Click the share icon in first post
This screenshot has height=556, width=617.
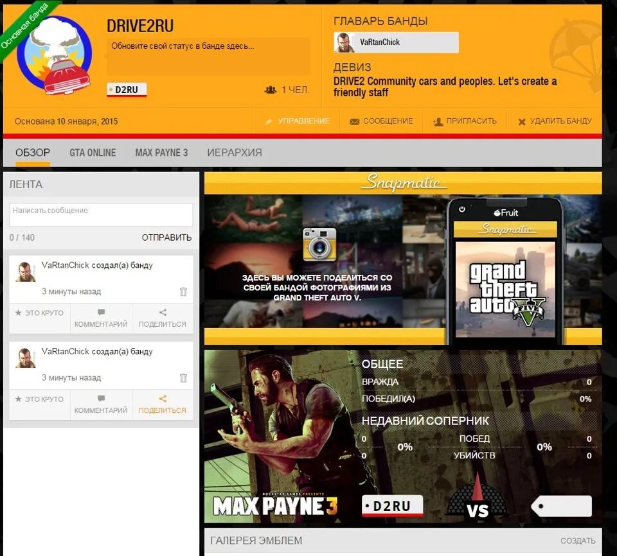163,312
